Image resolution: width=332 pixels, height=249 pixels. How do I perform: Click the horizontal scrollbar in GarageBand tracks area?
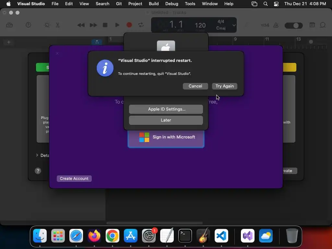[x=154, y=223]
